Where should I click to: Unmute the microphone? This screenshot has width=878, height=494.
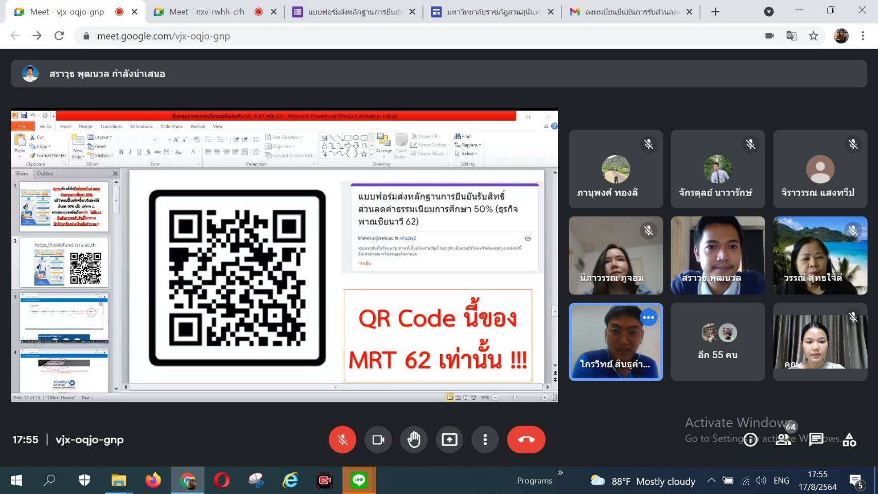[x=342, y=439]
